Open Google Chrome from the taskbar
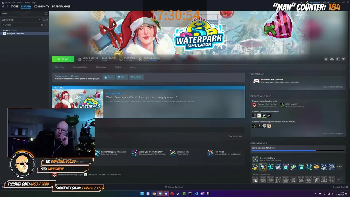The width and height of the screenshot is (350, 197). coord(154,194)
